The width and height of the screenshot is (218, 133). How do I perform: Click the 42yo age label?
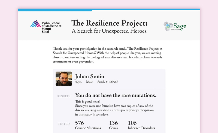(78, 82)
